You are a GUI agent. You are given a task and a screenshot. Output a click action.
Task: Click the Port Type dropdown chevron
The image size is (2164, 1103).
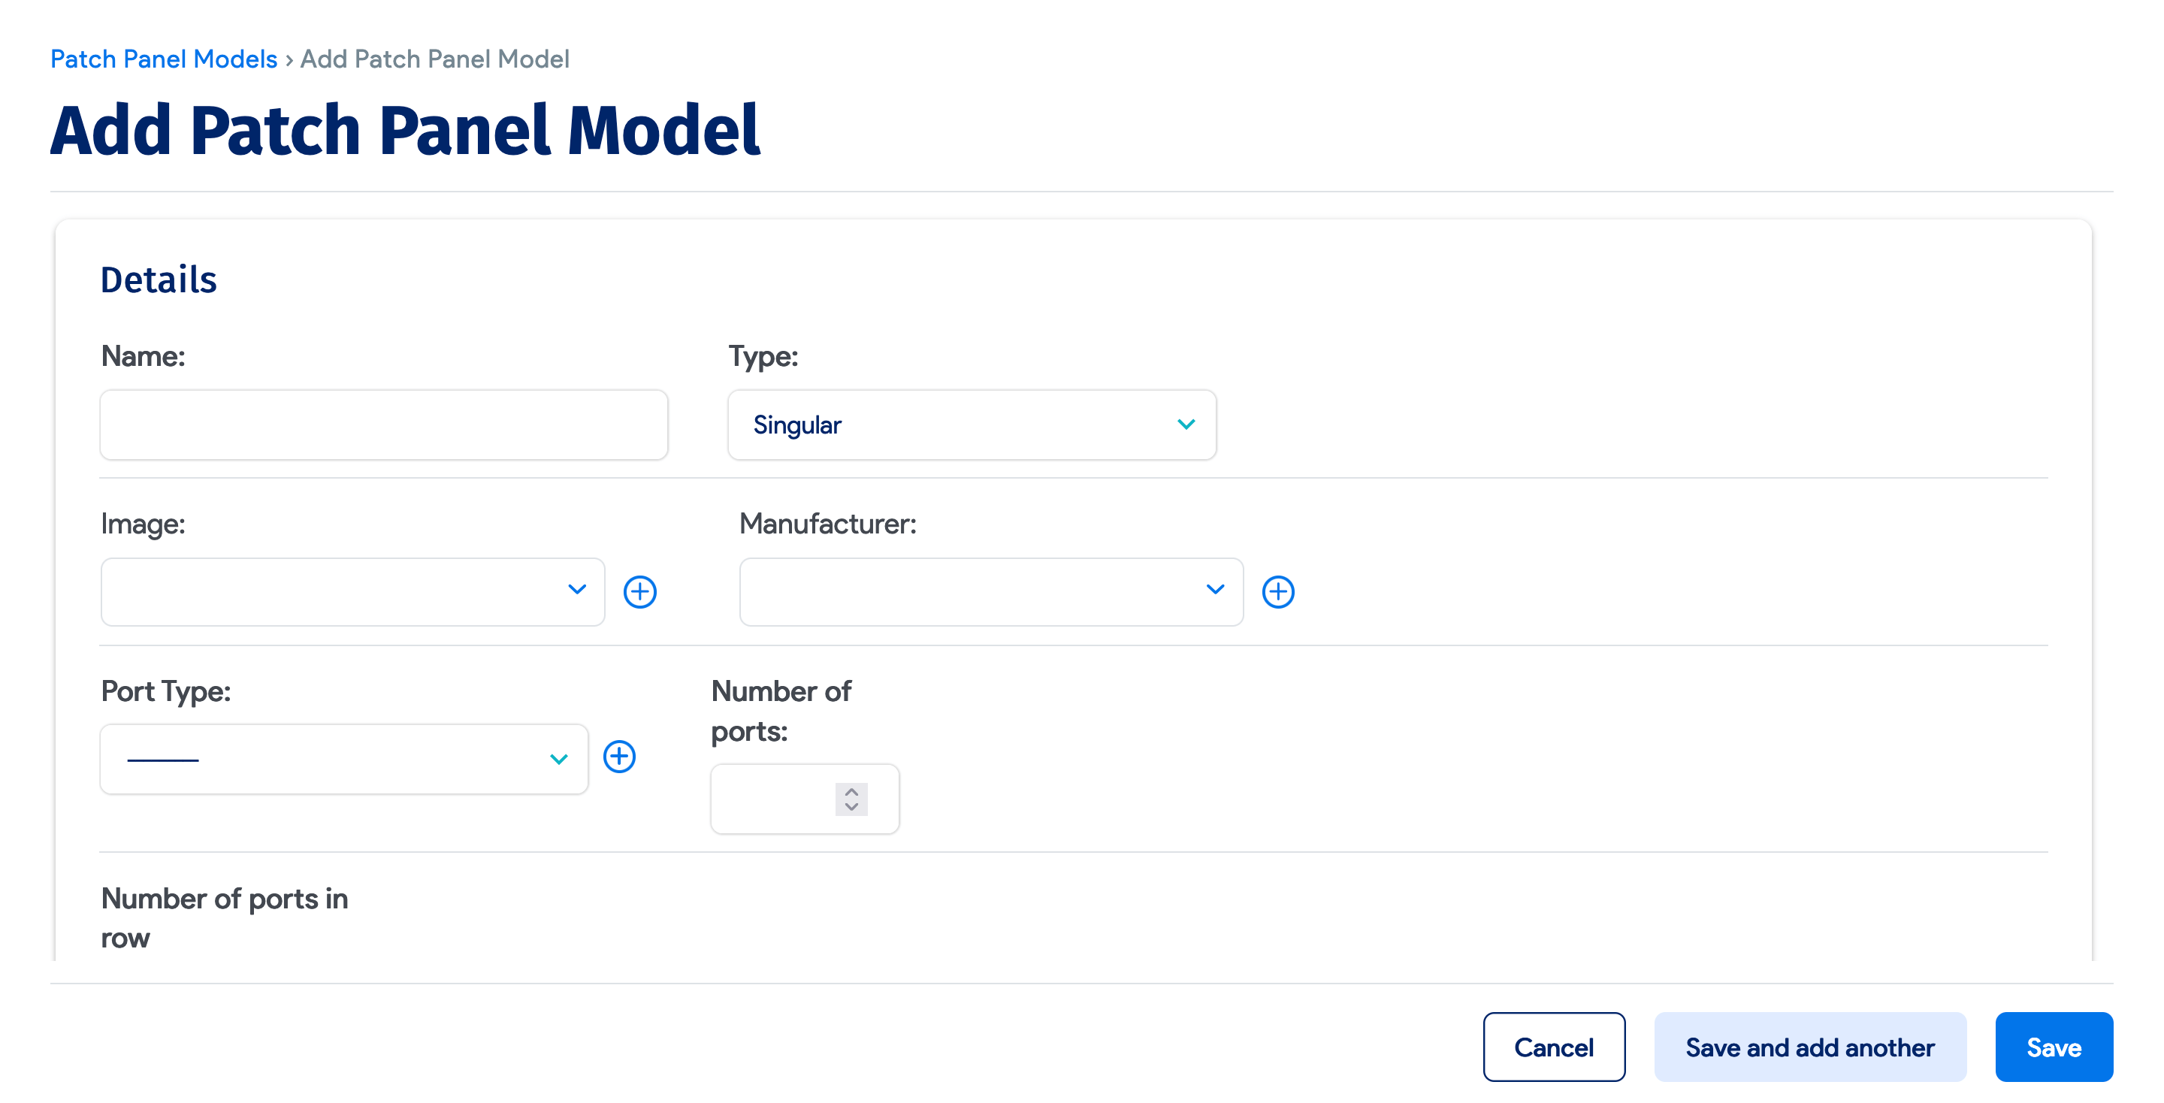[x=560, y=759]
